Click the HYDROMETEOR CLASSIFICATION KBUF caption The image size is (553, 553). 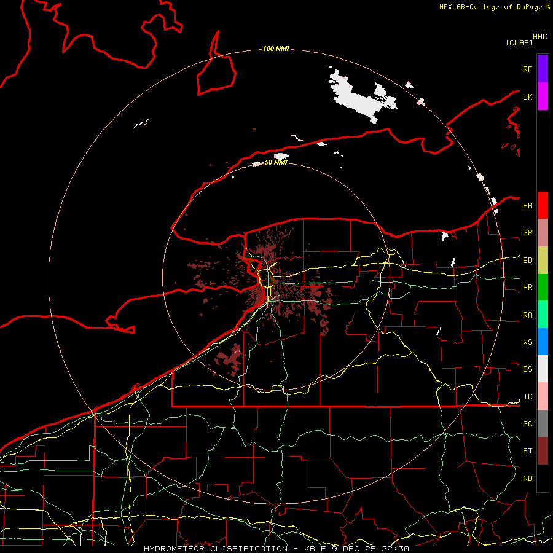click(276, 549)
